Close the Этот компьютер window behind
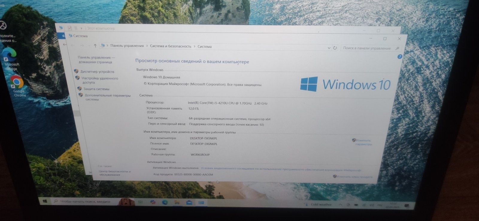The image size is (479, 221). 393,31
